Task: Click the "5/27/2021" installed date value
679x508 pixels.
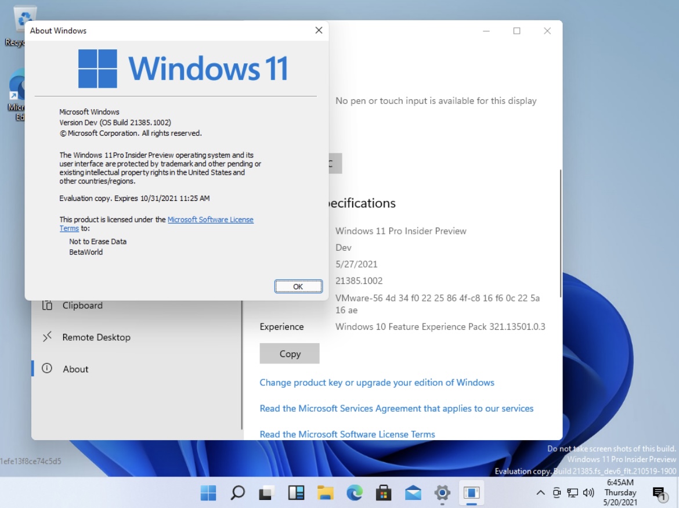Action: 356,264
